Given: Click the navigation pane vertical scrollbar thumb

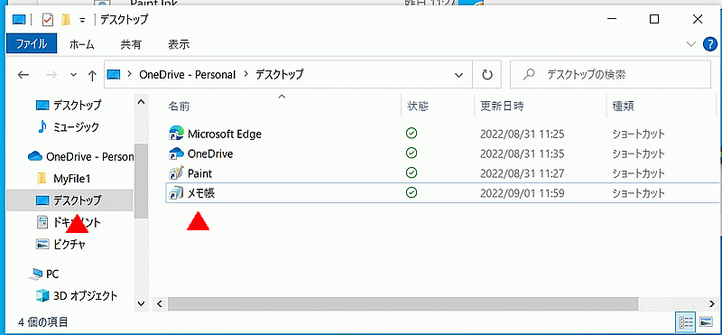Looking at the screenshot, I should click(141, 181).
